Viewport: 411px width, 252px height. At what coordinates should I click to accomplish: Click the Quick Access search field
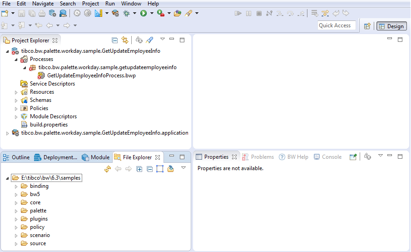click(x=337, y=25)
